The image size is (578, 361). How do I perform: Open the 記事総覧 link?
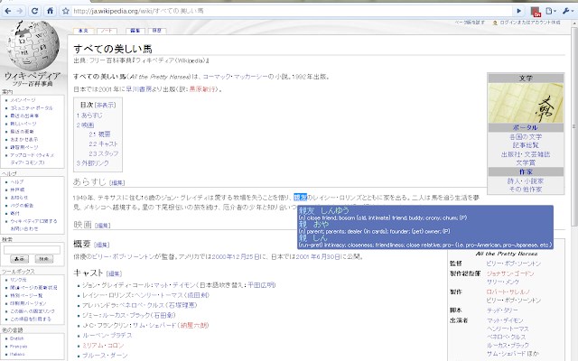click(526, 145)
